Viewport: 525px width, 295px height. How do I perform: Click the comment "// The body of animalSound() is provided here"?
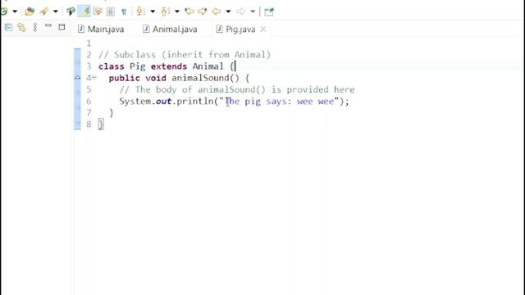(x=237, y=89)
